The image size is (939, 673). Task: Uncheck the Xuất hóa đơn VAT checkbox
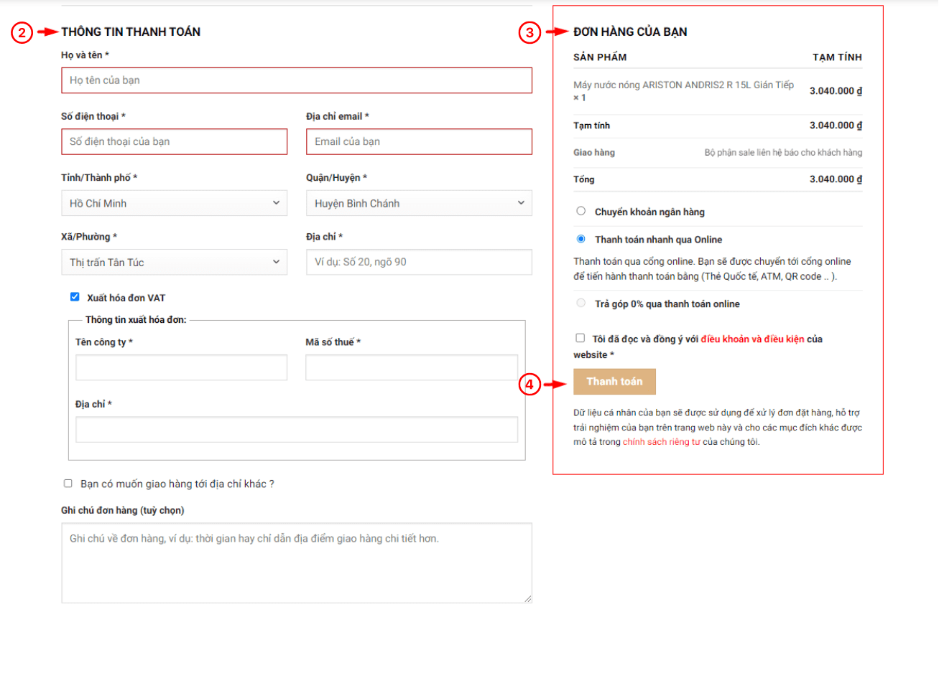pos(75,297)
